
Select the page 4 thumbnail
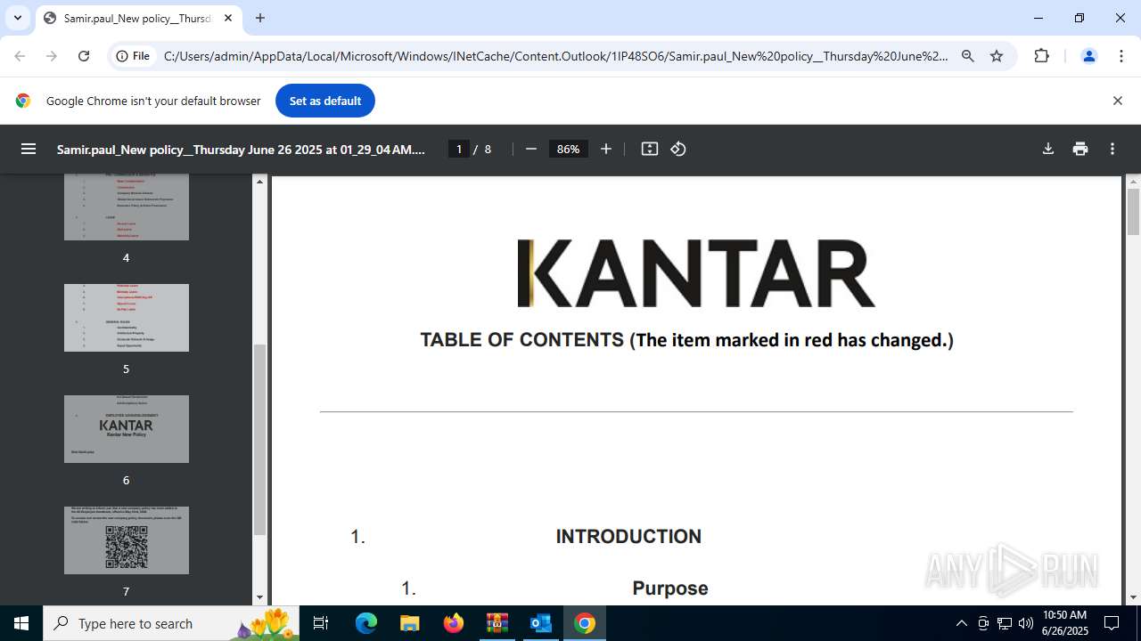[127, 207]
